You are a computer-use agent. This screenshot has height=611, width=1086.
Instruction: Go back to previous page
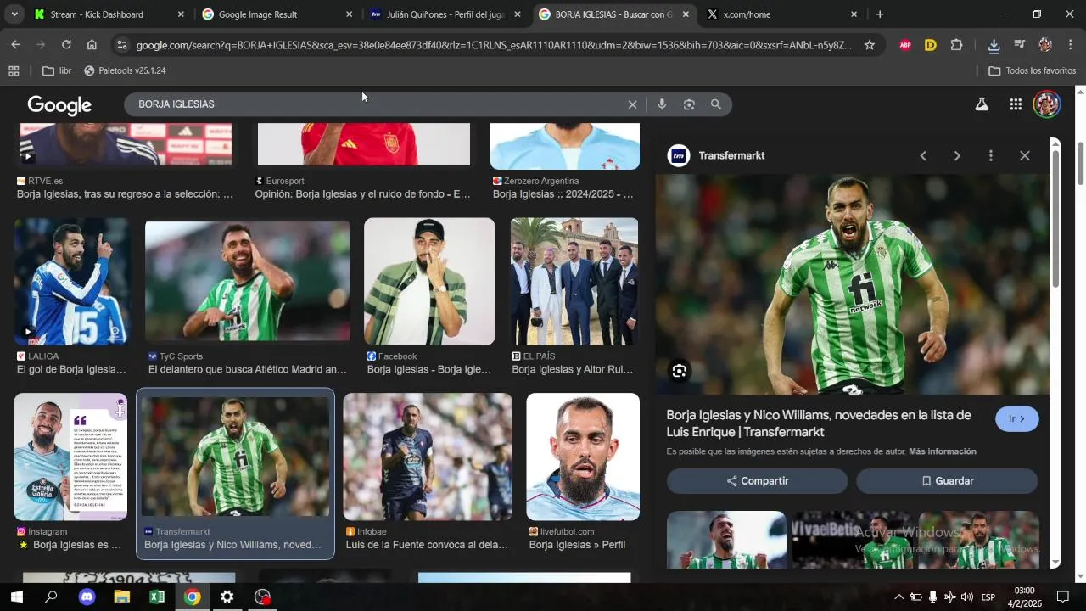(15, 45)
